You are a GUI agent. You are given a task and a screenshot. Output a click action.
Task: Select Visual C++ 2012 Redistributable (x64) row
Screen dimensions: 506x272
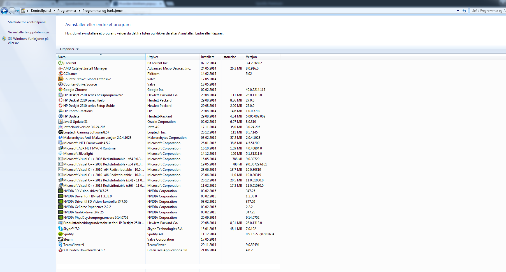pyautogui.click(x=168, y=180)
